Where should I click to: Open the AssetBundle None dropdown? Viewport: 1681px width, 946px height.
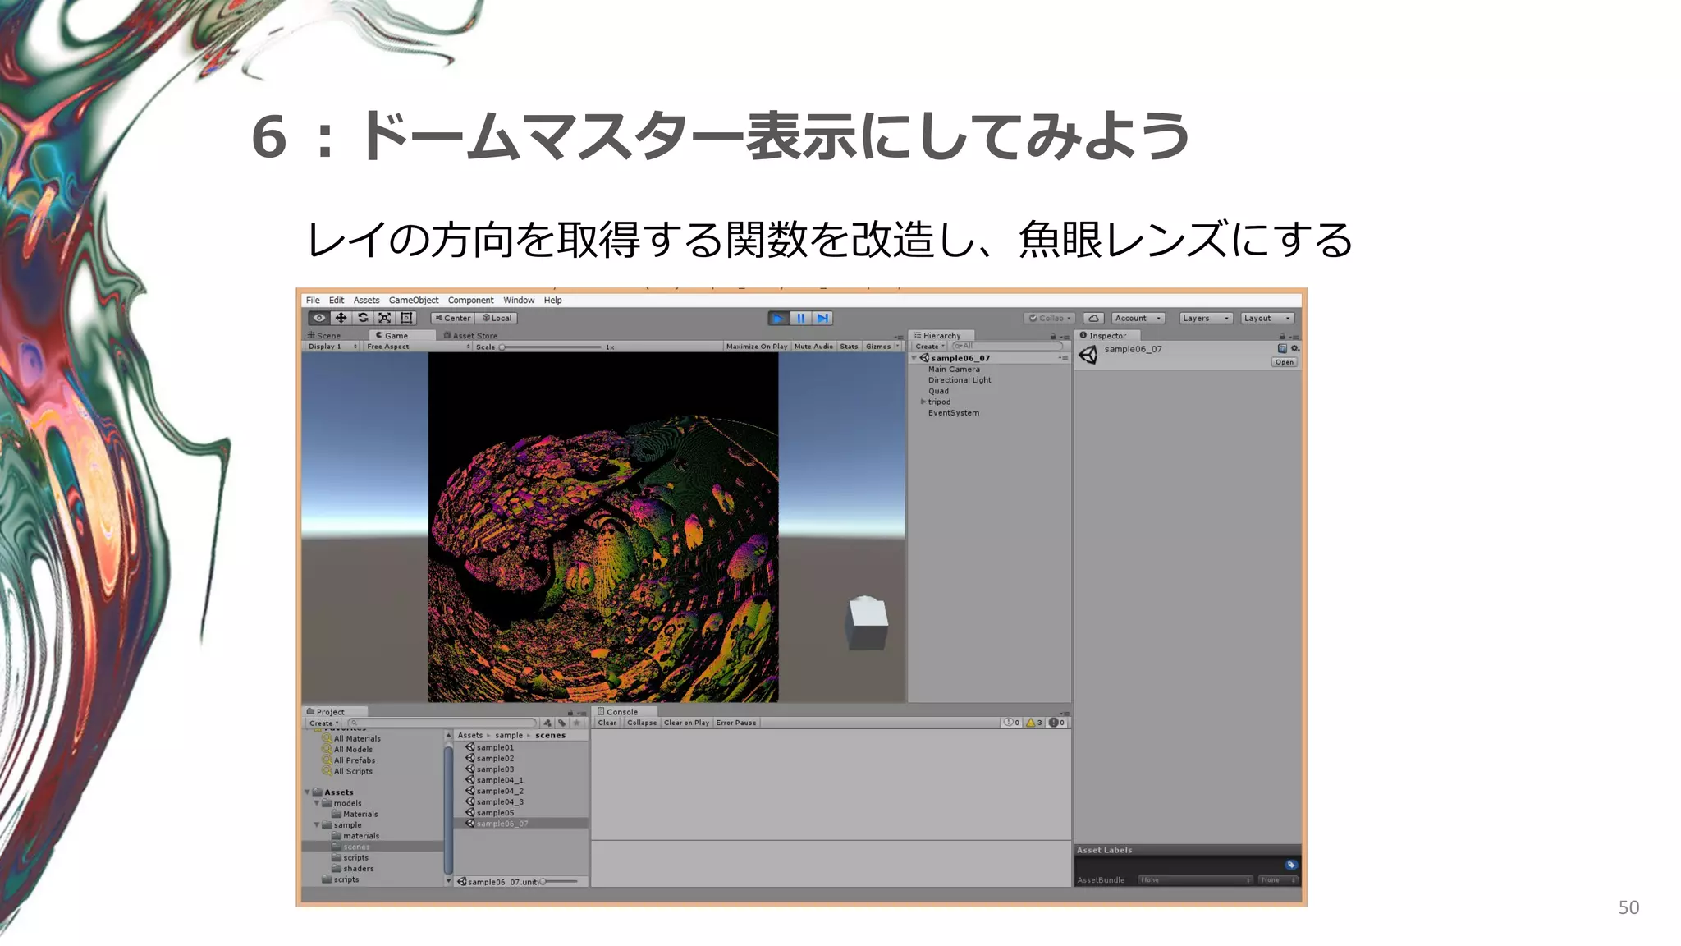pyautogui.click(x=1195, y=879)
